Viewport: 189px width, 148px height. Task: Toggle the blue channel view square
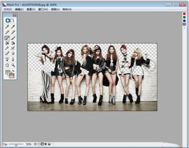click(x=184, y=21)
